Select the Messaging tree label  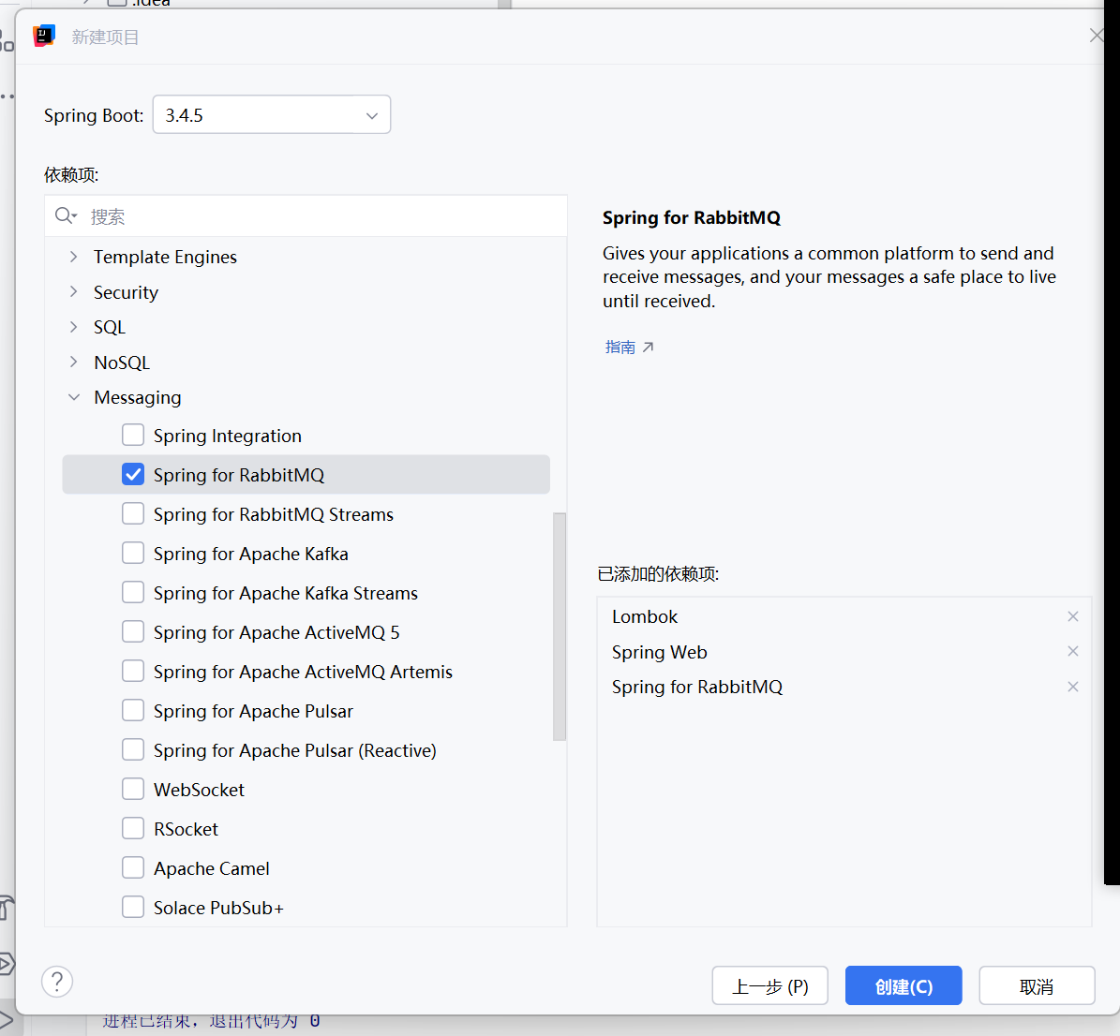[x=138, y=398]
